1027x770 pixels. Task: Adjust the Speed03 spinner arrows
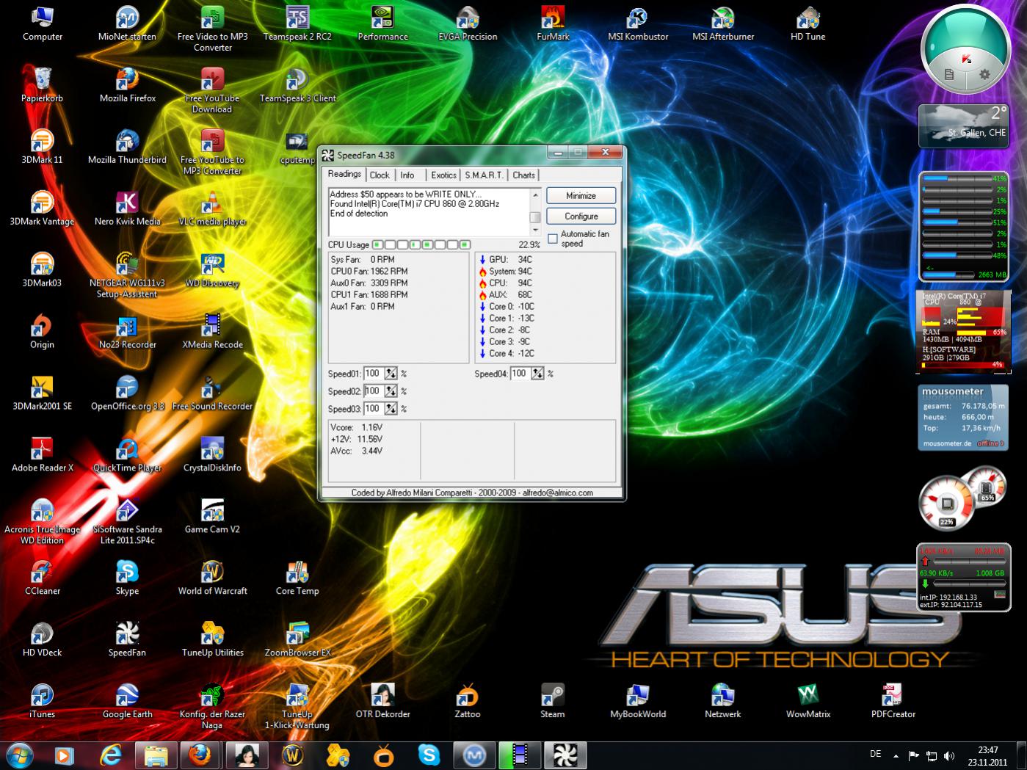coord(391,409)
